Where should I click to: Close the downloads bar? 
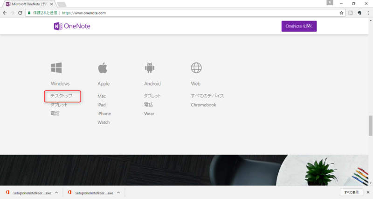point(368,192)
